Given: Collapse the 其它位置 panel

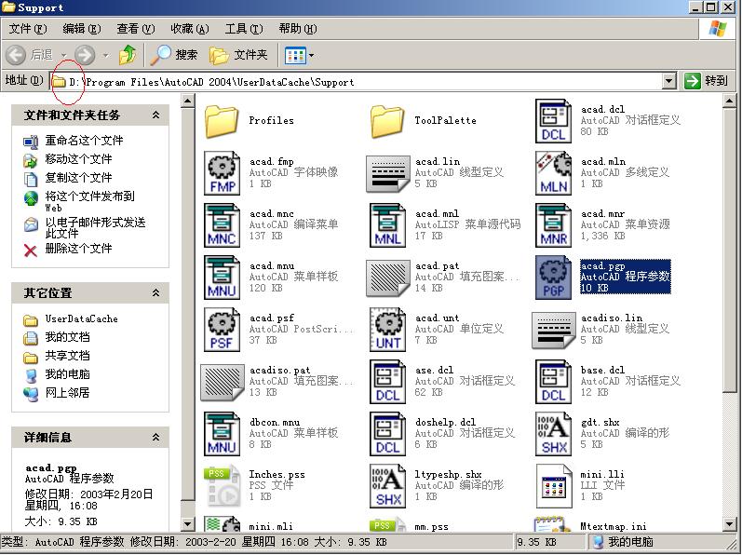Looking at the screenshot, I should pos(155,293).
